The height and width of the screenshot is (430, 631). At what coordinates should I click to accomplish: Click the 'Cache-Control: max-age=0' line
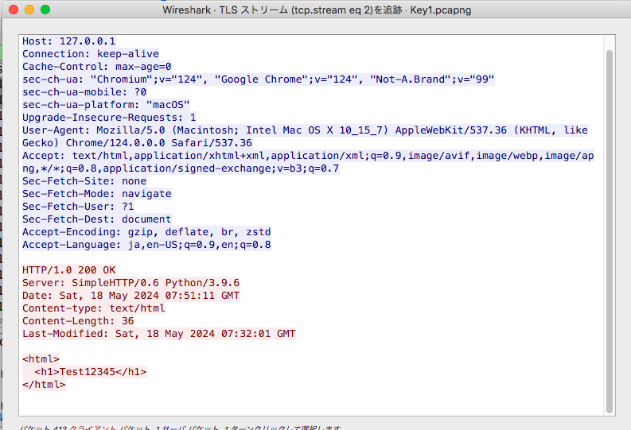97,67
